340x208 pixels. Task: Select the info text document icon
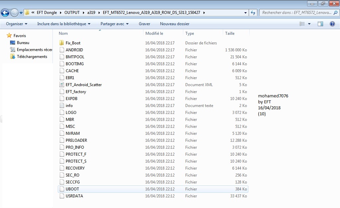point(62,106)
